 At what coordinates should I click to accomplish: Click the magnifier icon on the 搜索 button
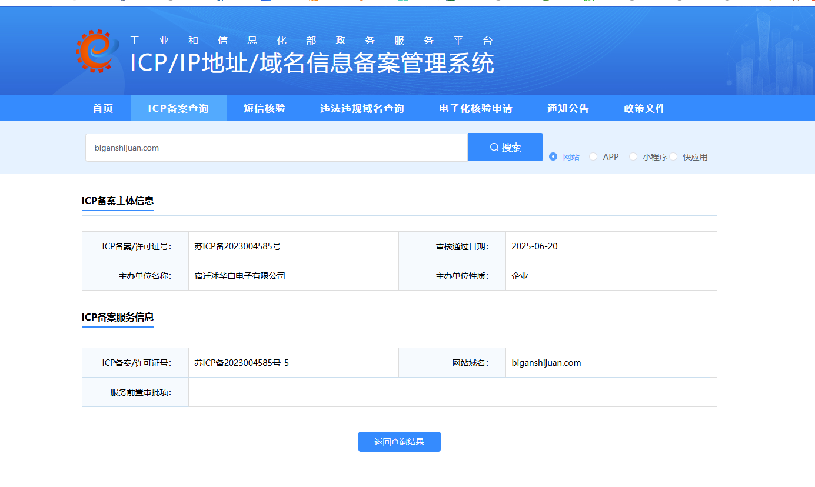(x=494, y=147)
